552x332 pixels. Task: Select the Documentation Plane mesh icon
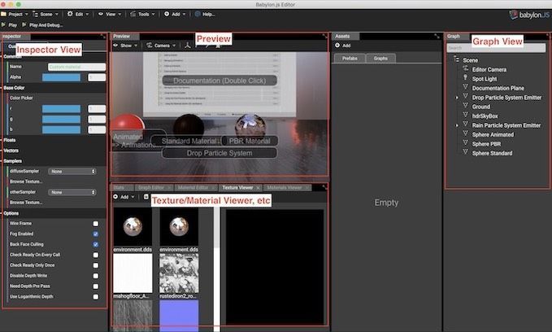465,87
